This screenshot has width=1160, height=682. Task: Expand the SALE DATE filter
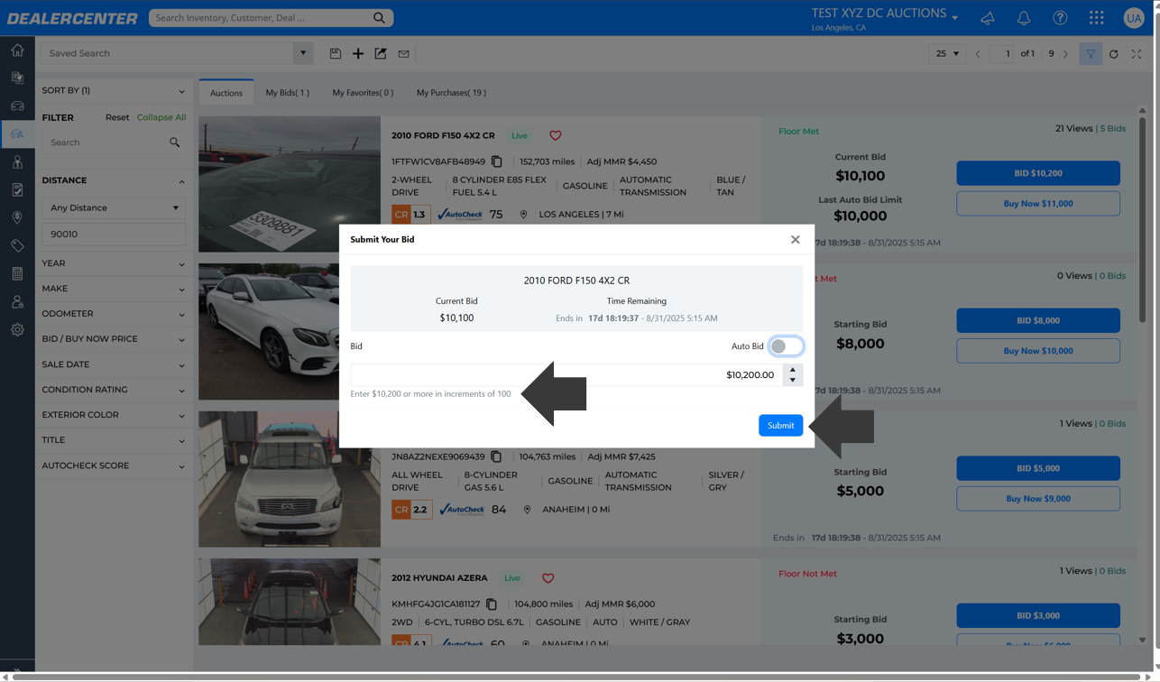coord(114,364)
